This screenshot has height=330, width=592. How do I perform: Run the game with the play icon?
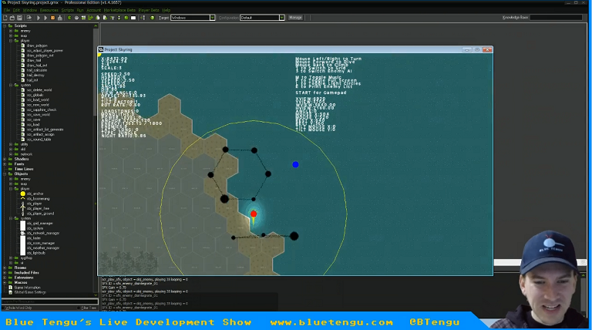39,18
